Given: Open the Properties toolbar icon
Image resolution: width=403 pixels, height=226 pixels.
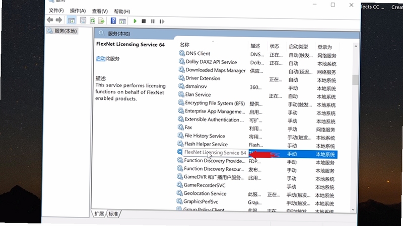Looking at the screenshot, I should click(83, 20).
